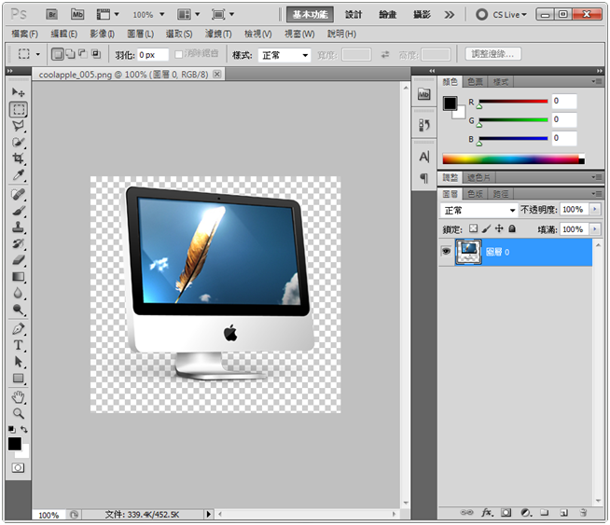Select the Eyedropper tool

(18, 175)
